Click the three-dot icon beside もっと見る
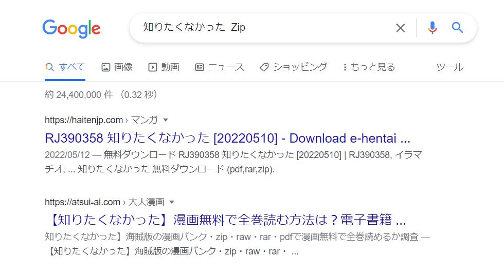 tap(345, 67)
